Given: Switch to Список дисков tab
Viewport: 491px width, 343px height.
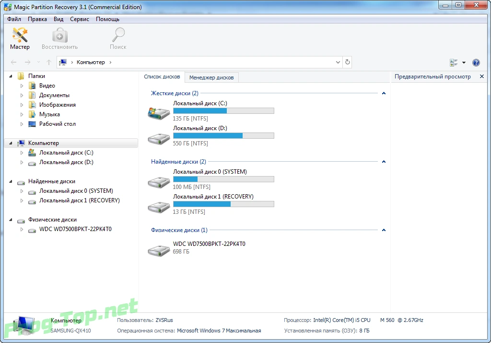Looking at the screenshot, I should (x=162, y=77).
